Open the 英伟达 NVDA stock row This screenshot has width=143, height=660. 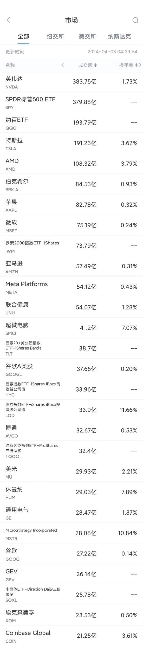(x=71, y=82)
